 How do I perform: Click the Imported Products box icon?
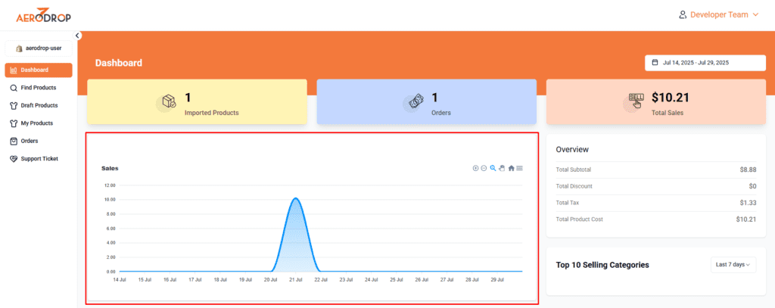(169, 102)
